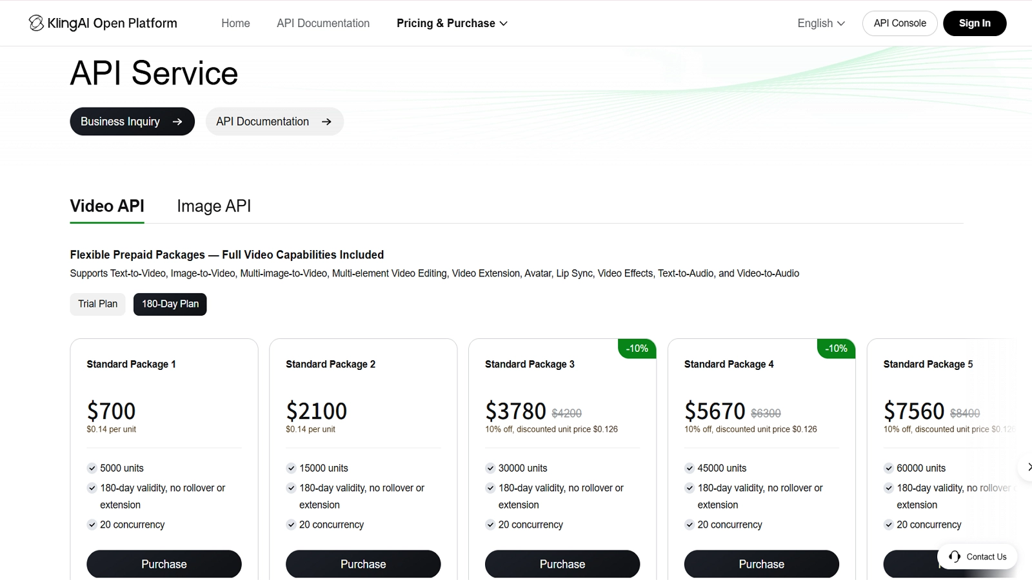Click the next packages carousel arrow
The image size is (1032, 580).
coord(1028,467)
